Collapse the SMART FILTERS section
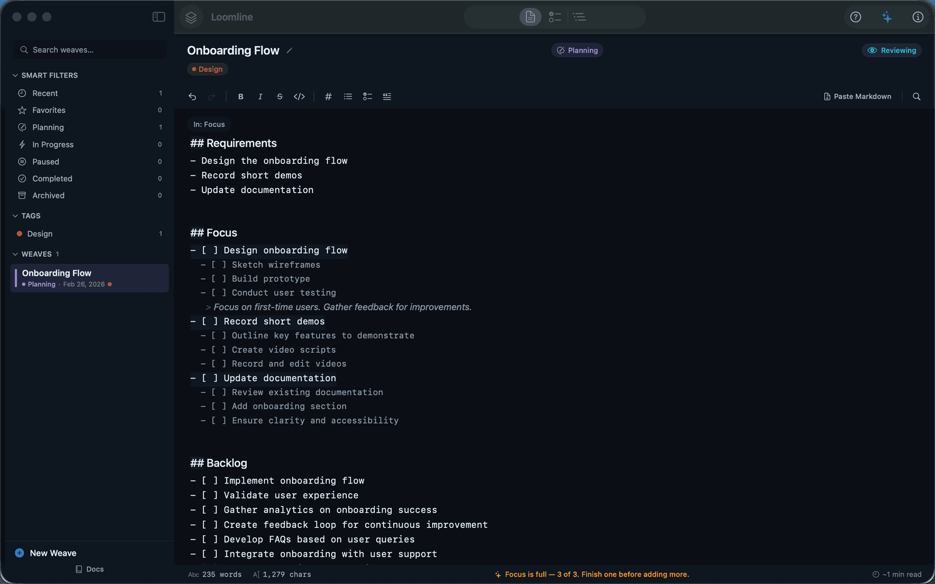This screenshot has width=935, height=584. click(15, 75)
